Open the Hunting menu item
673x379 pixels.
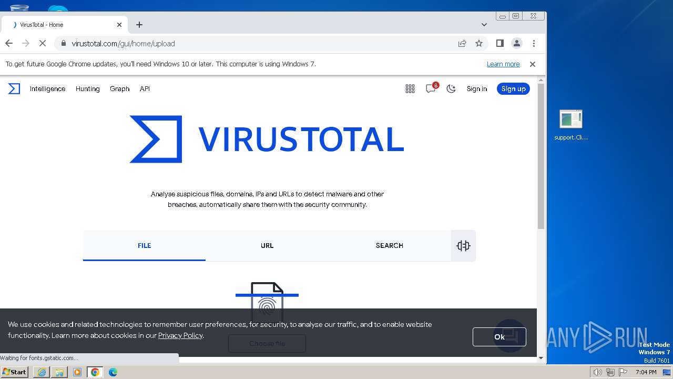88,89
